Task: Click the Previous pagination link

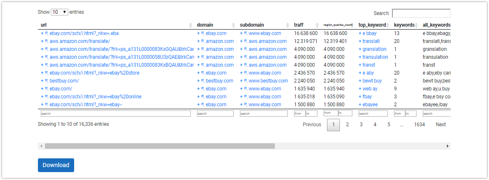Action: tap(312, 125)
